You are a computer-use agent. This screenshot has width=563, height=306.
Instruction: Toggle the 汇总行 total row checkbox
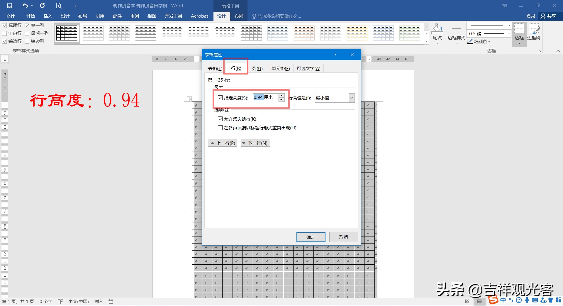tap(5, 33)
